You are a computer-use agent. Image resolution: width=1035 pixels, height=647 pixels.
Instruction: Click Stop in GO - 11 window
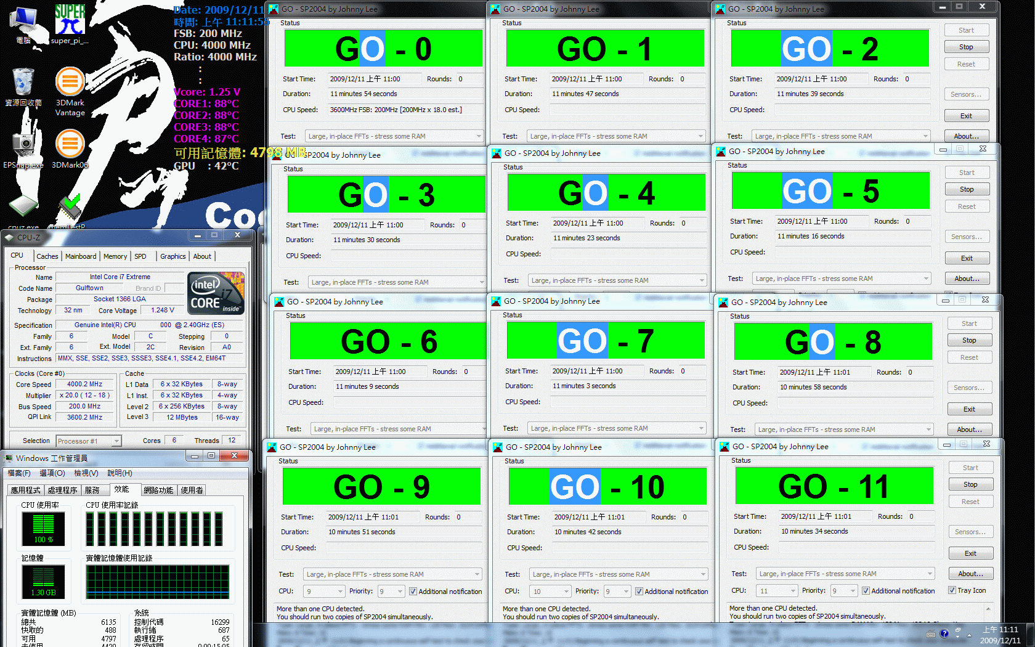pos(970,484)
